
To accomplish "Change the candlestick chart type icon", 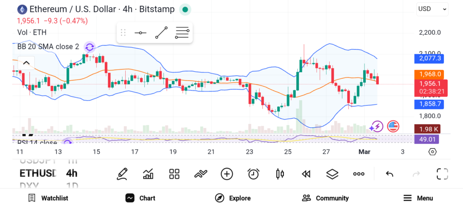I will [279, 174].
